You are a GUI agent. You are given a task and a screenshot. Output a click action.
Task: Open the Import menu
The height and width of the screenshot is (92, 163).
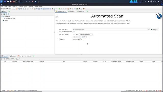(31, 7)
